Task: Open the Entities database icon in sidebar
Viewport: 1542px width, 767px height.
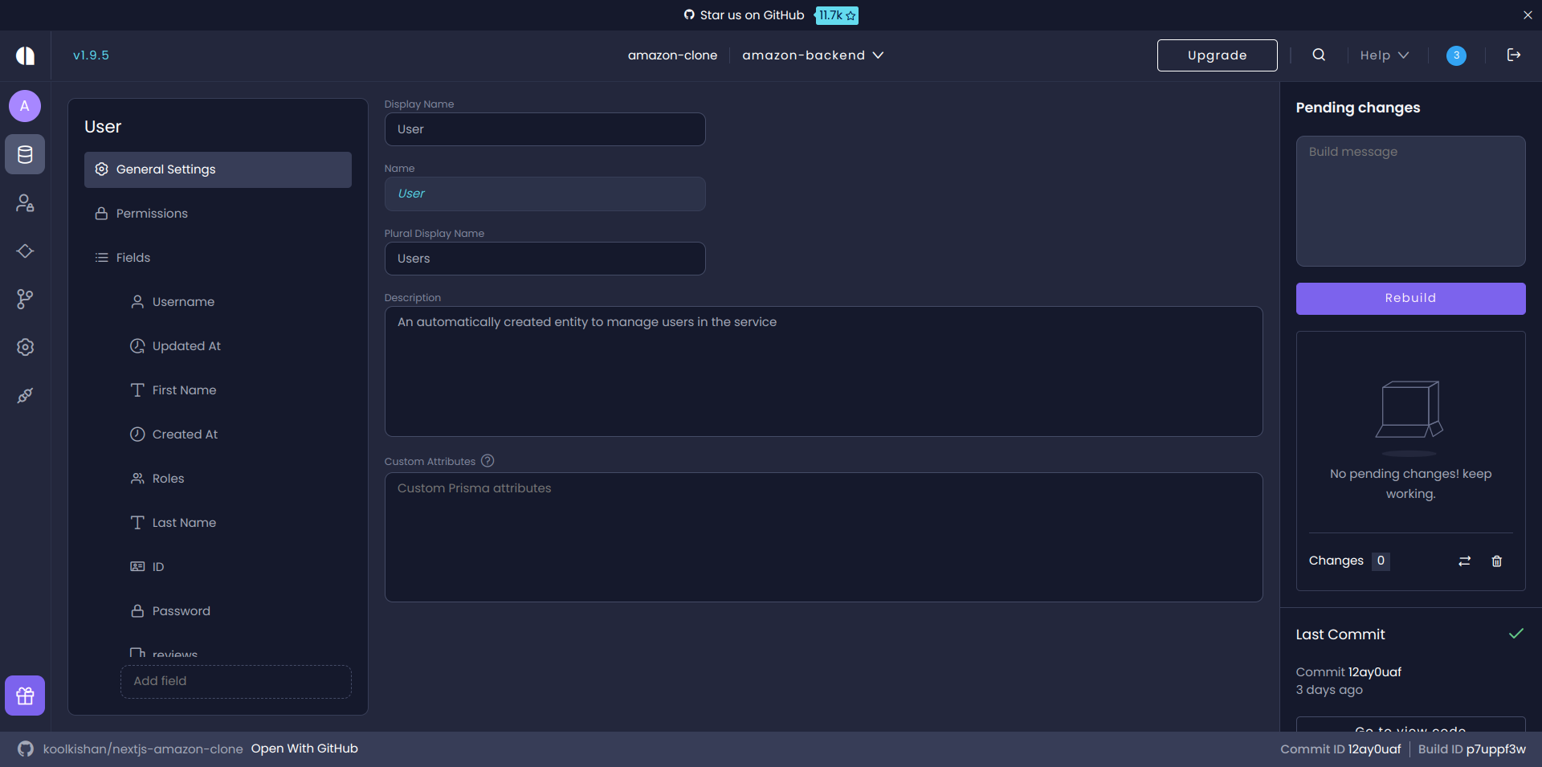Action: [x=25, y=155]
